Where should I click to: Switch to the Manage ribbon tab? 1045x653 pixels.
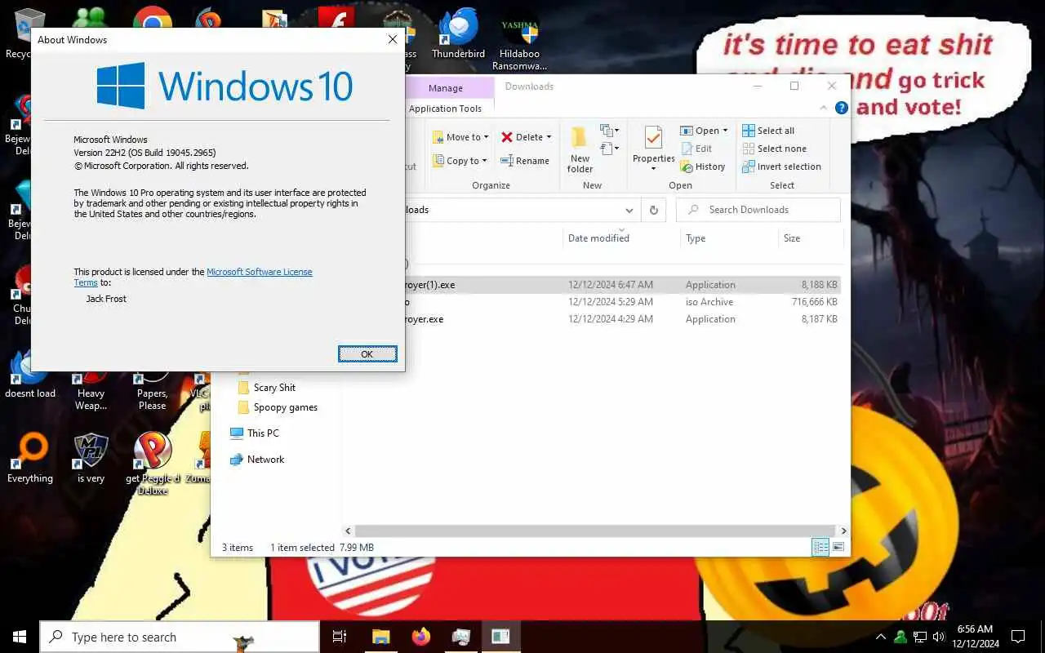click(x=446, y=88)
